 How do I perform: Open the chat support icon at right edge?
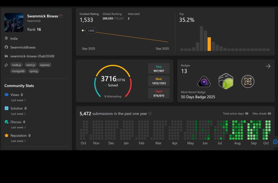275,142
